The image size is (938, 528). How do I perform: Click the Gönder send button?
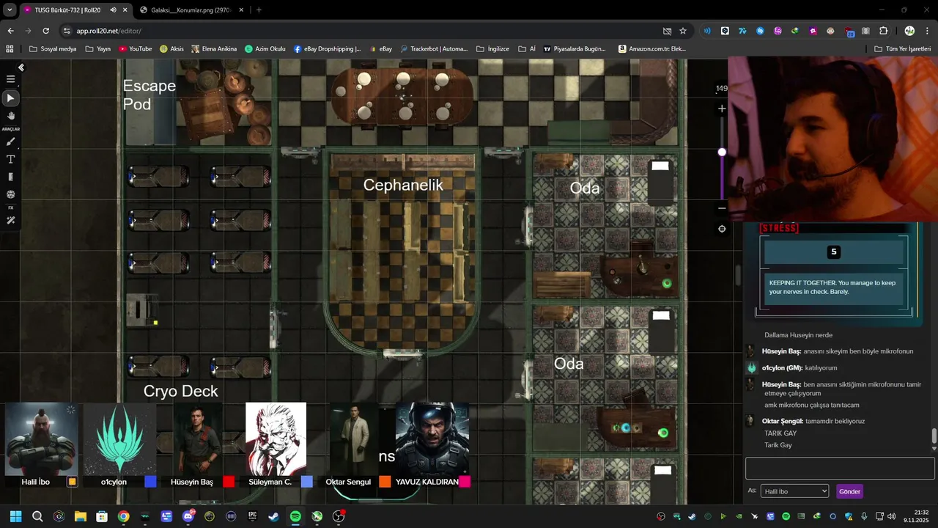click(x=849, y=491)
